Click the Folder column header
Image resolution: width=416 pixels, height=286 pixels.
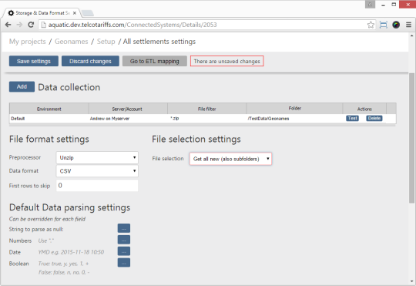[295, 109]
